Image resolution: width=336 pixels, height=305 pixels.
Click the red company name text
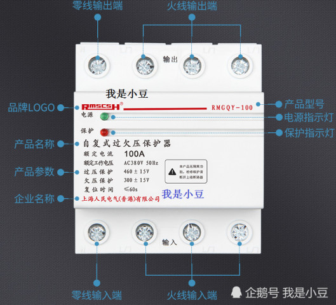tap(121, 199)
